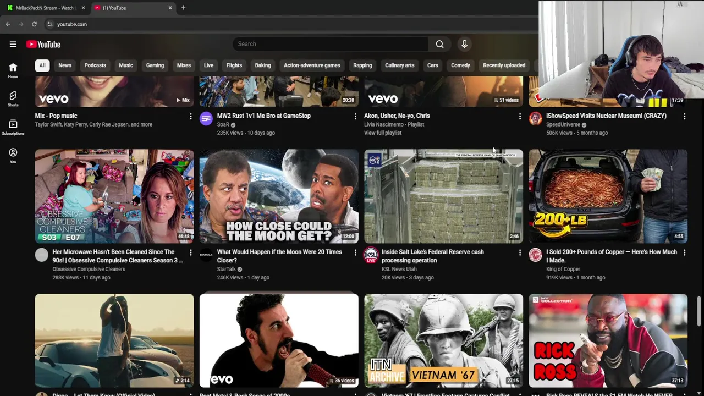Open 'I Sold 200+ Pounds of Copper' title

click(612, 256)
